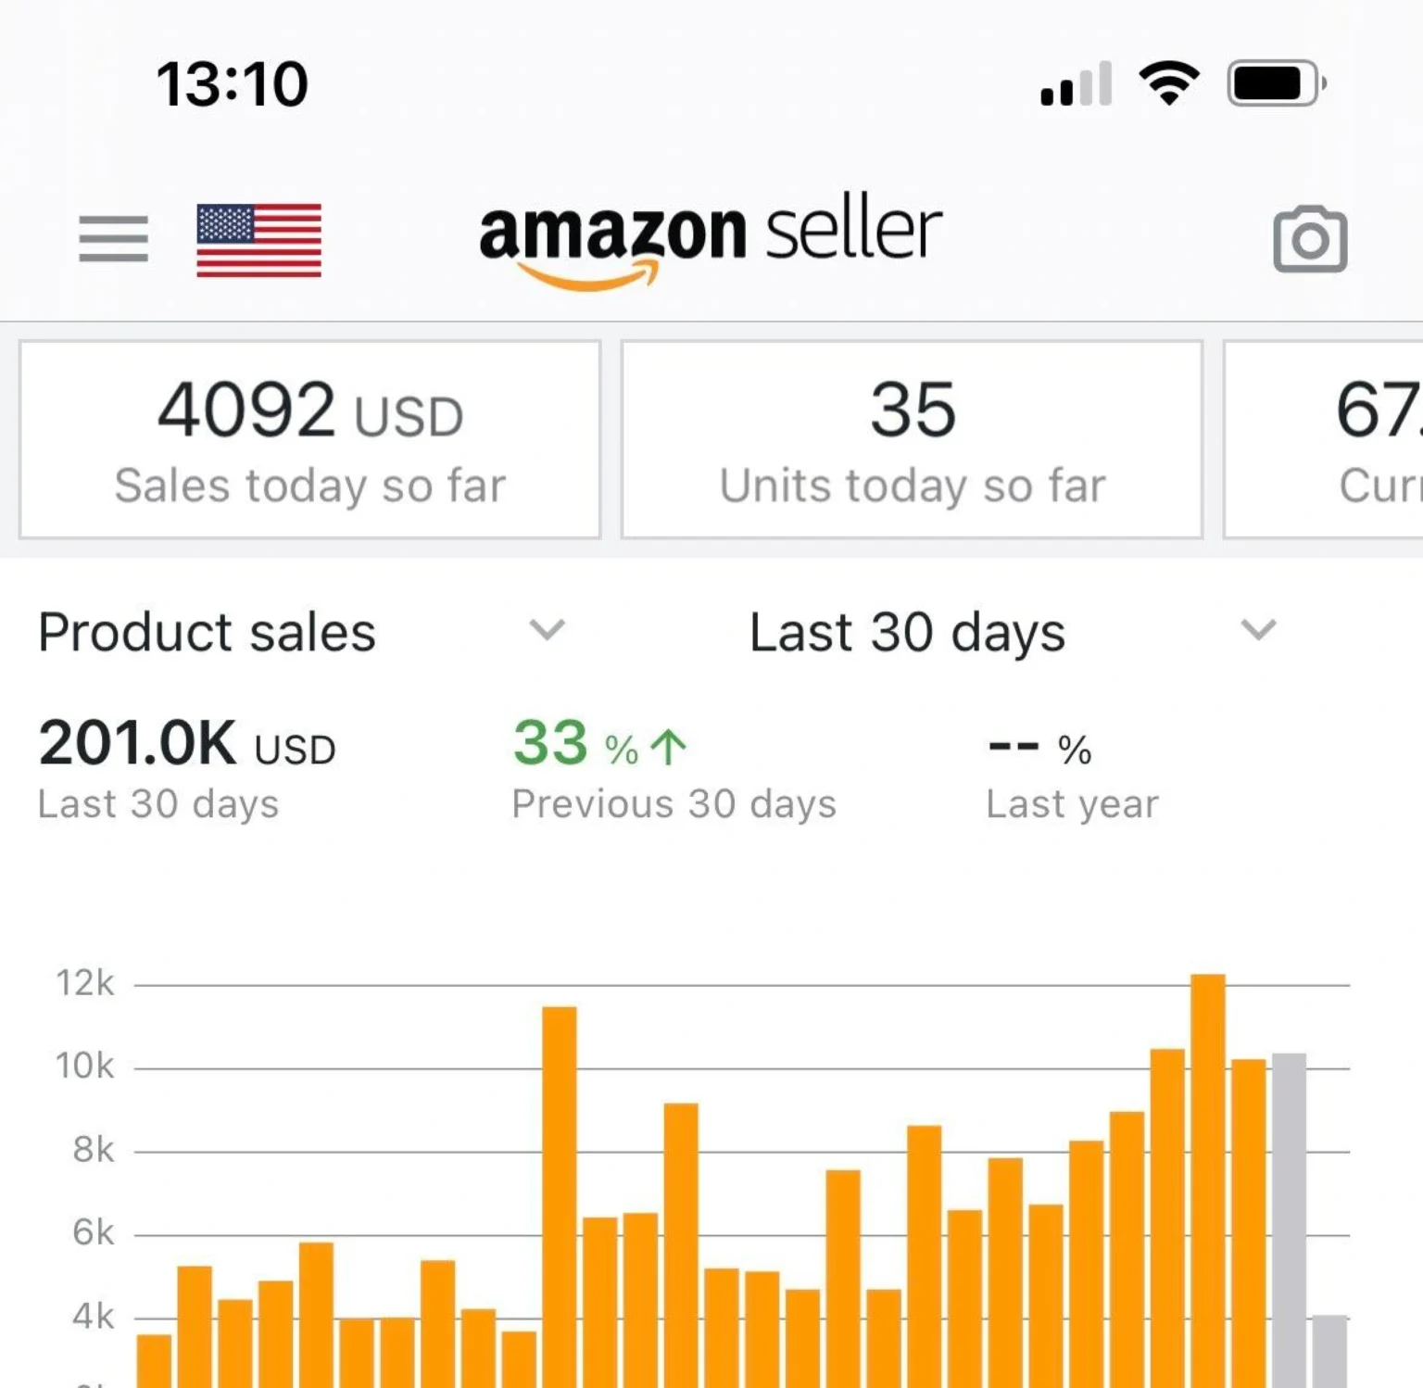Open the hamburger menu

click(x=113, y=239)
